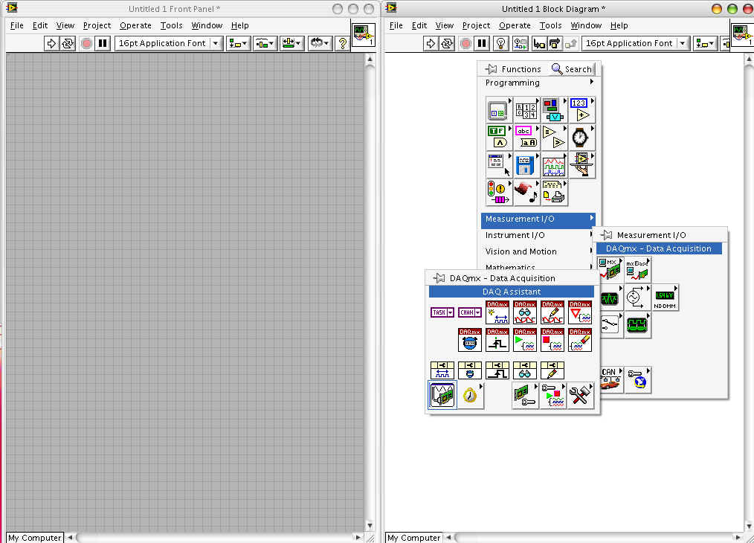Toggle Run Continuously in Front Panel toolbar

(68, 43)
